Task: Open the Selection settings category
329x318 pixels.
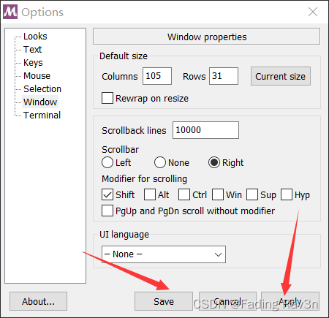Action: (x=42, y=89)
